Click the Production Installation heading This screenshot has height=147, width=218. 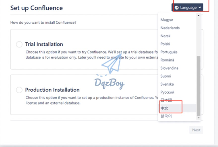pyautogui.click(x=52, y=90)
